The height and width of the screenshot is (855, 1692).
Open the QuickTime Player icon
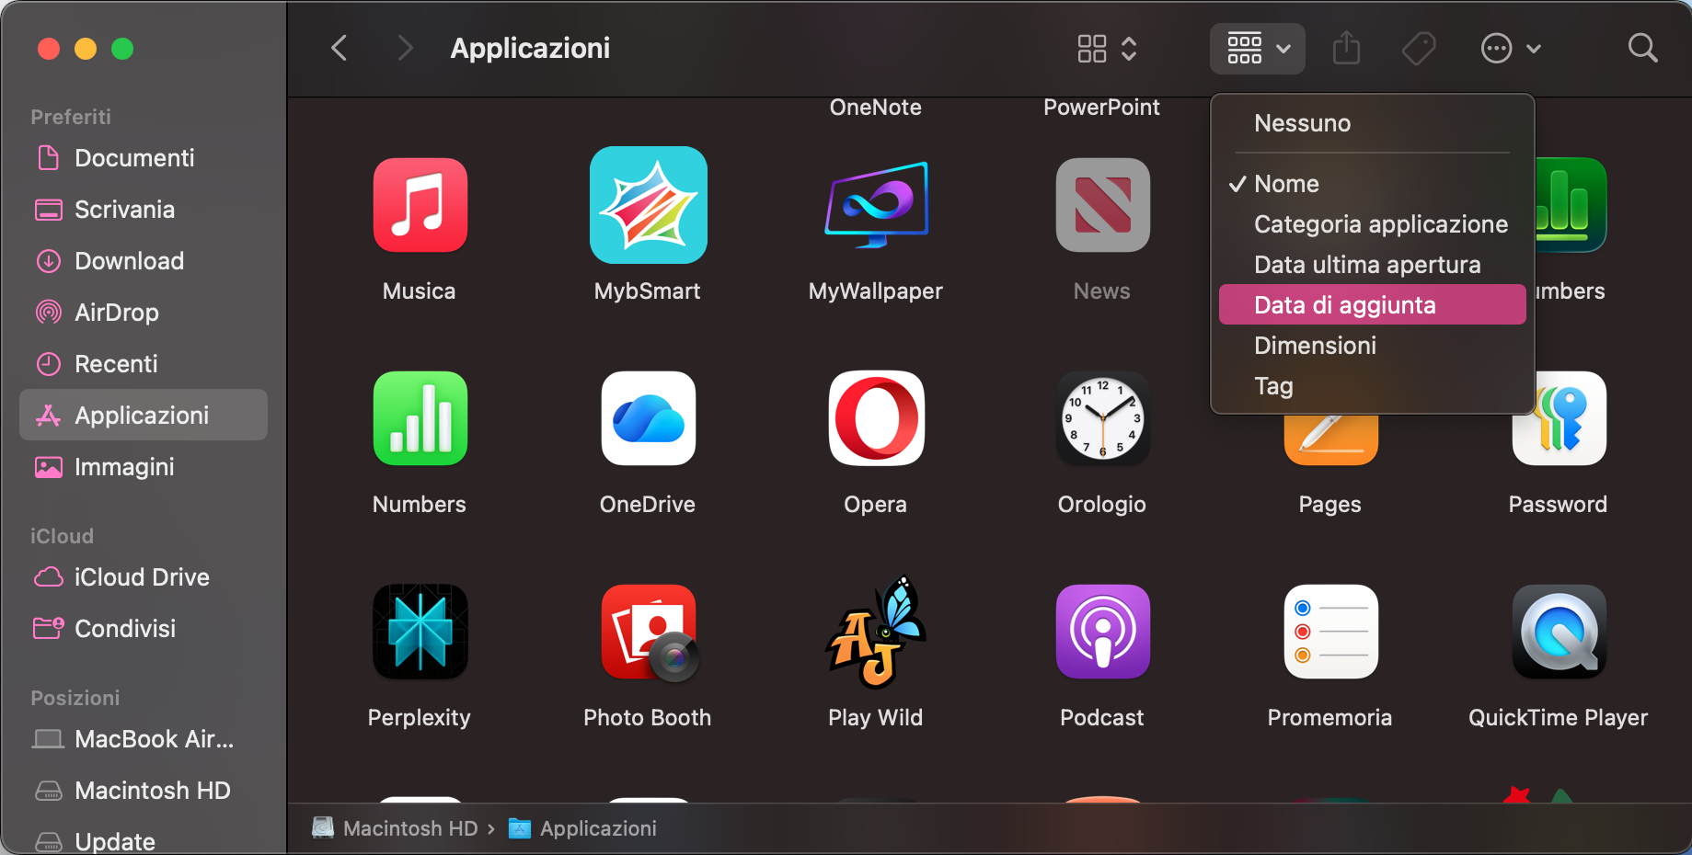pyautogui.click(x=1559, y=632)
